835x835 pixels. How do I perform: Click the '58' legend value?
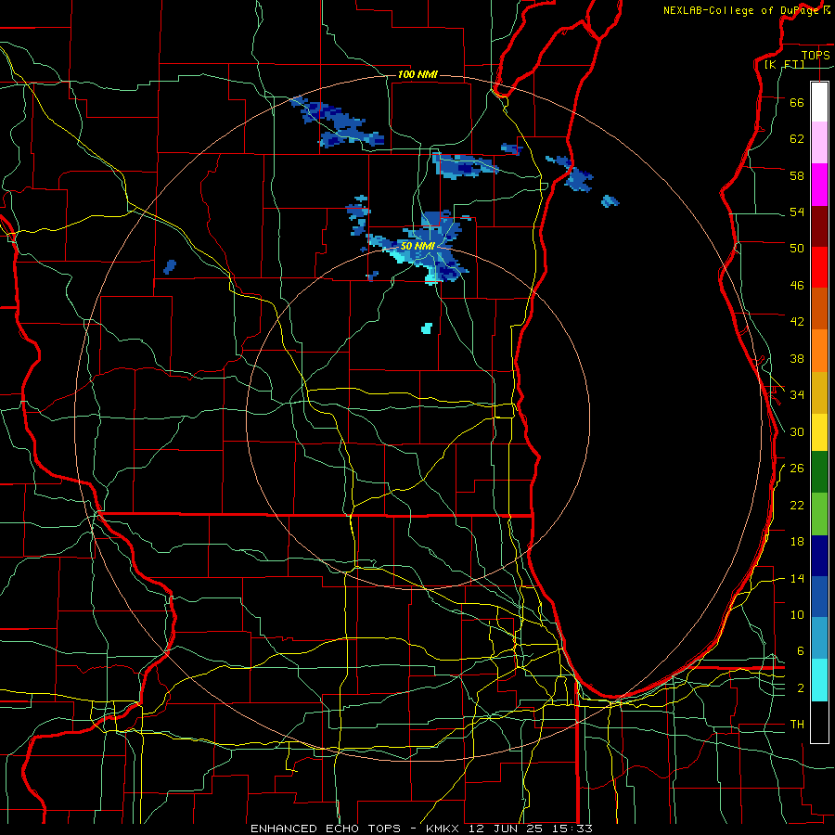click(x=797, y=175)
